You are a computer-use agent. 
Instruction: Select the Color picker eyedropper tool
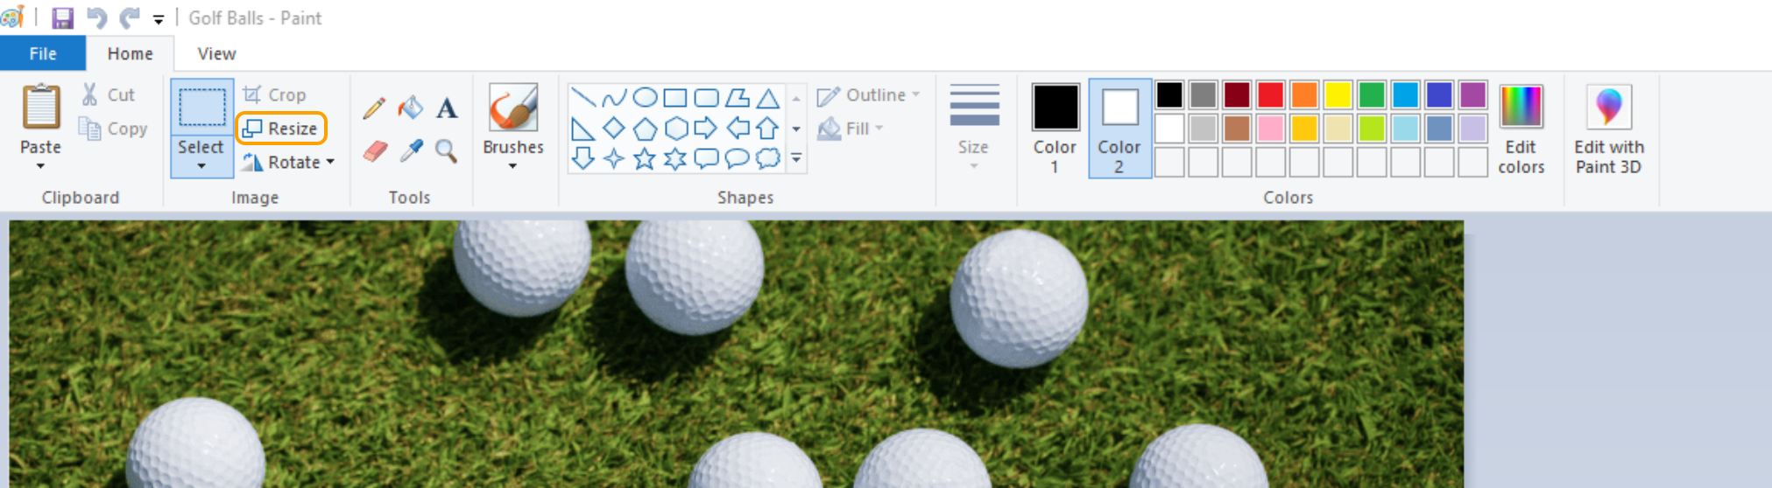(x=410, y=151)
